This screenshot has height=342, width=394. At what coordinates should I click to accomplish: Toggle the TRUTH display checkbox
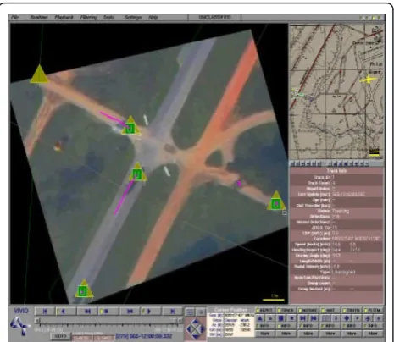point(344,310)
